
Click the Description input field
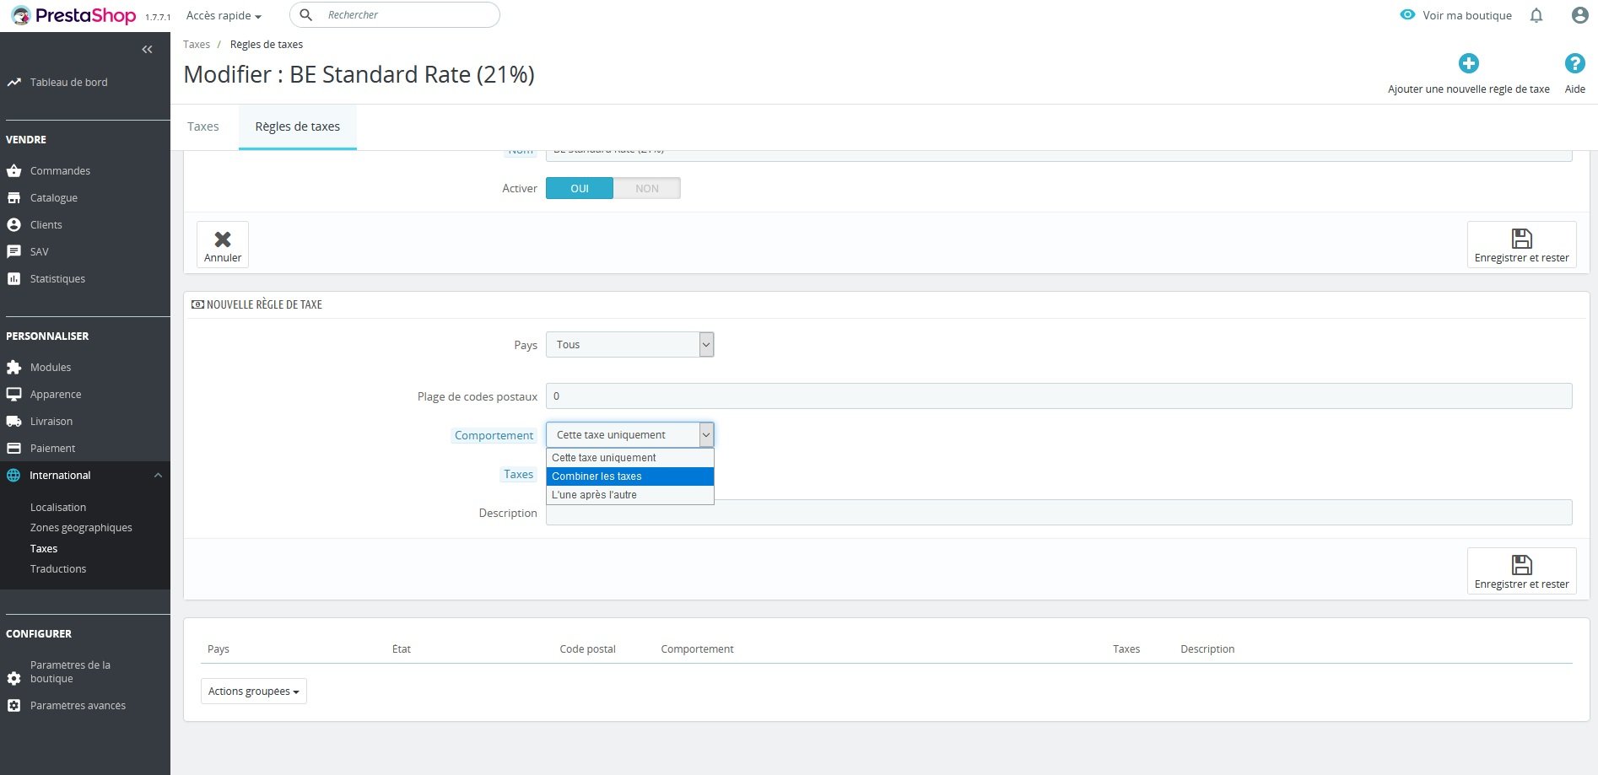(x=1059, y=512)
